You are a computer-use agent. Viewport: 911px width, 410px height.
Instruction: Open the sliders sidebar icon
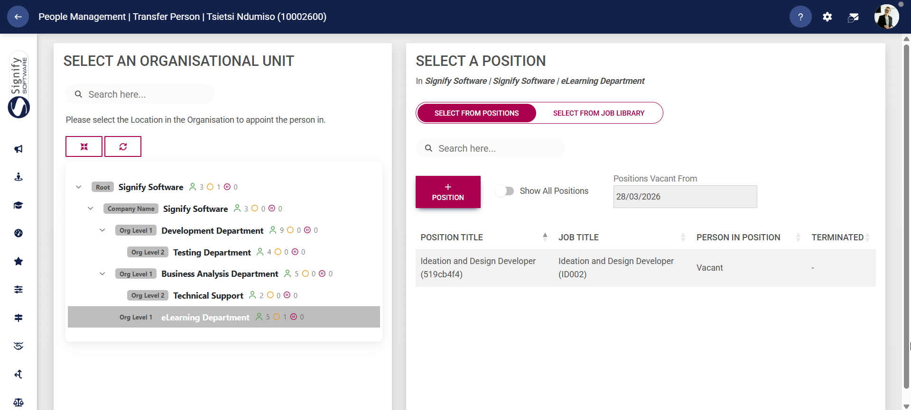19,290
